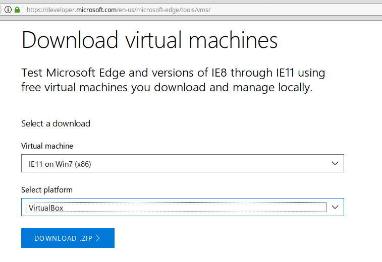
Task: Click the description paragraph about testing Microsoft Edge
Action: (173, 80)
